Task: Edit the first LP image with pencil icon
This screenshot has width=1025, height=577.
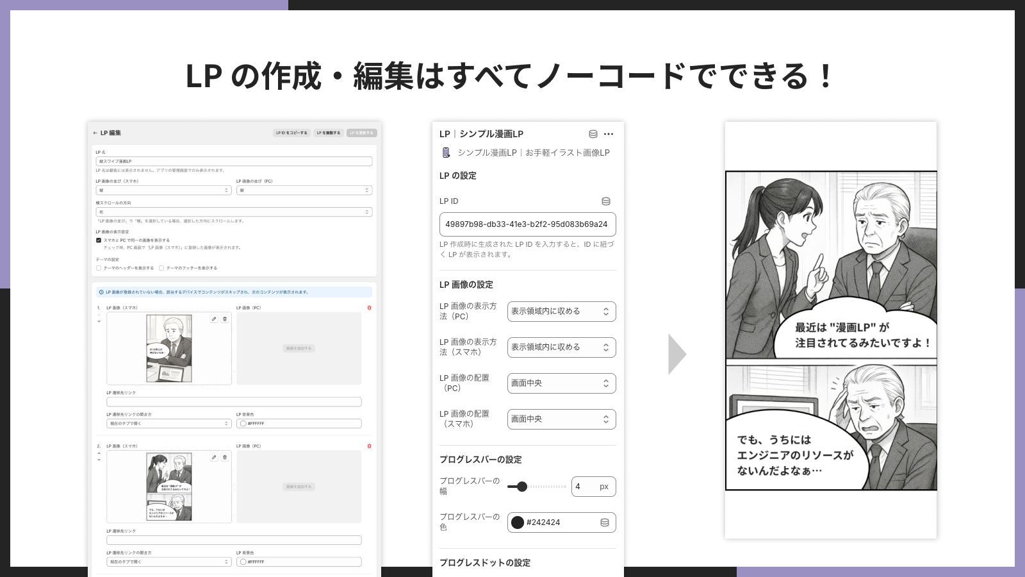Action: 214,319
